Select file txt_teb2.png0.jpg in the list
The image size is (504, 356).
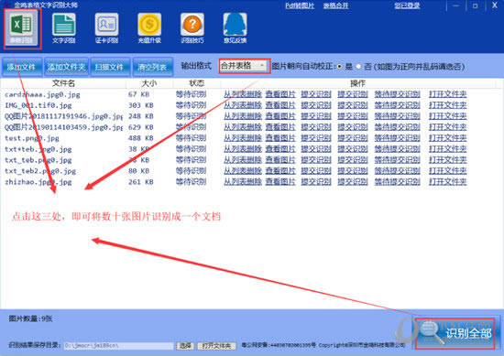40,171
